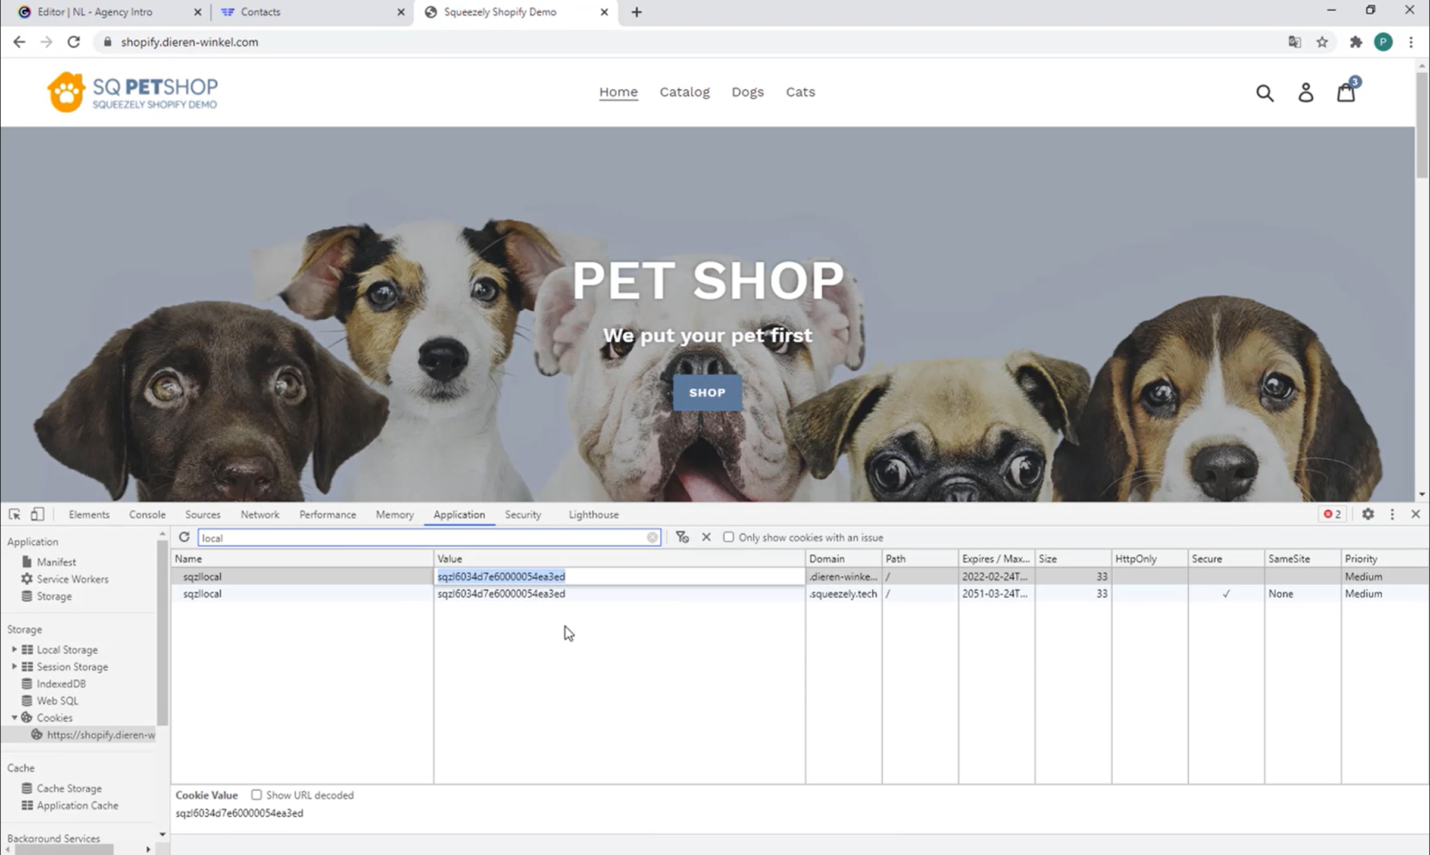
Task: Select Application Cache in the sidebar
Action: (x=77, y=805)
